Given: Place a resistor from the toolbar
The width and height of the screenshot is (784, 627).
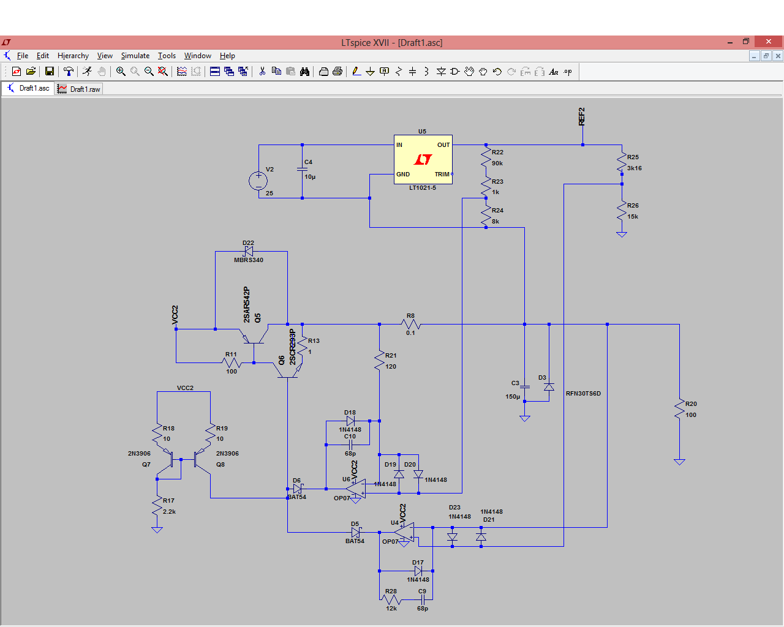Looking at the screenshot, I should pyautogui.click(x=399, y=72).
